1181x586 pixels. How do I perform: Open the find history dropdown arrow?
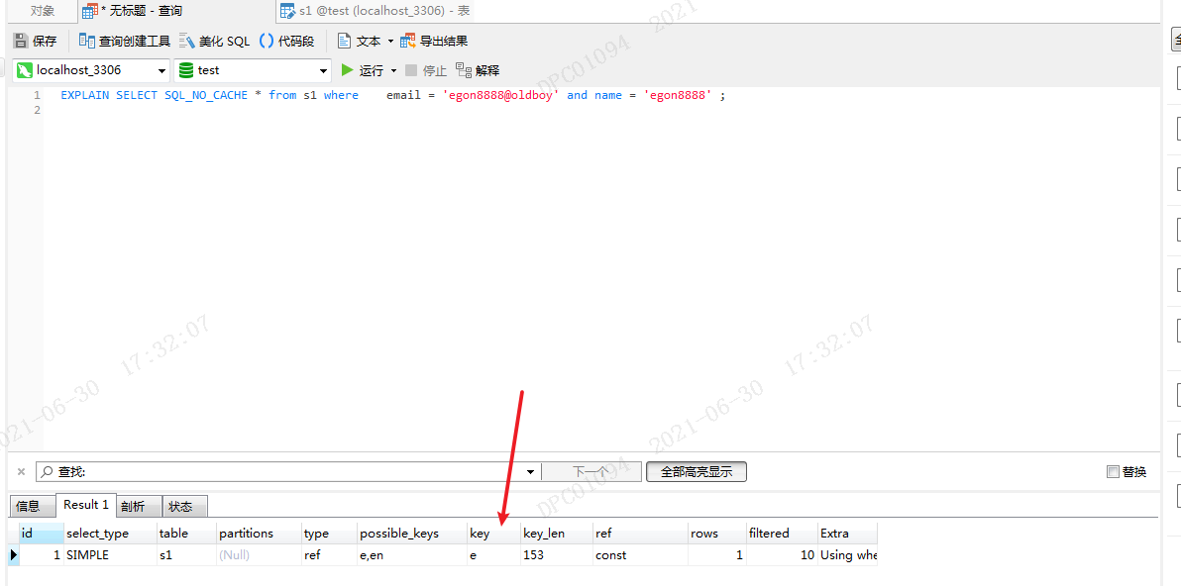tap(530, 471)
